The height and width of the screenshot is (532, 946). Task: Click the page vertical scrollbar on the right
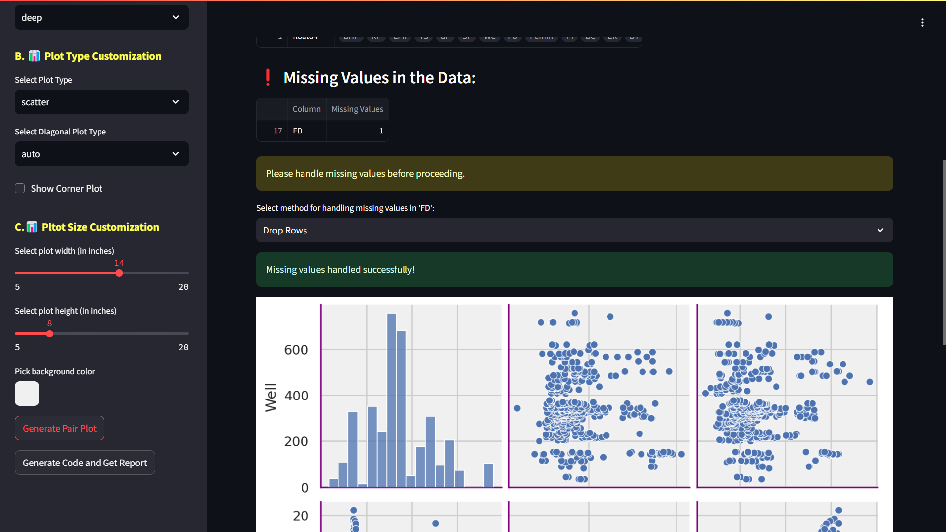point(944,251)
